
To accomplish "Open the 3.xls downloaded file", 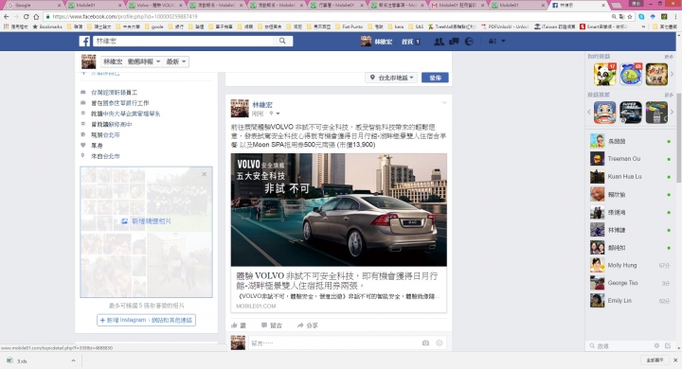I will click(x=22, y=360).
